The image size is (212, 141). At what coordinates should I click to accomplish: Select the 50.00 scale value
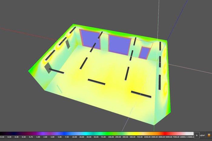pos(96,137)
